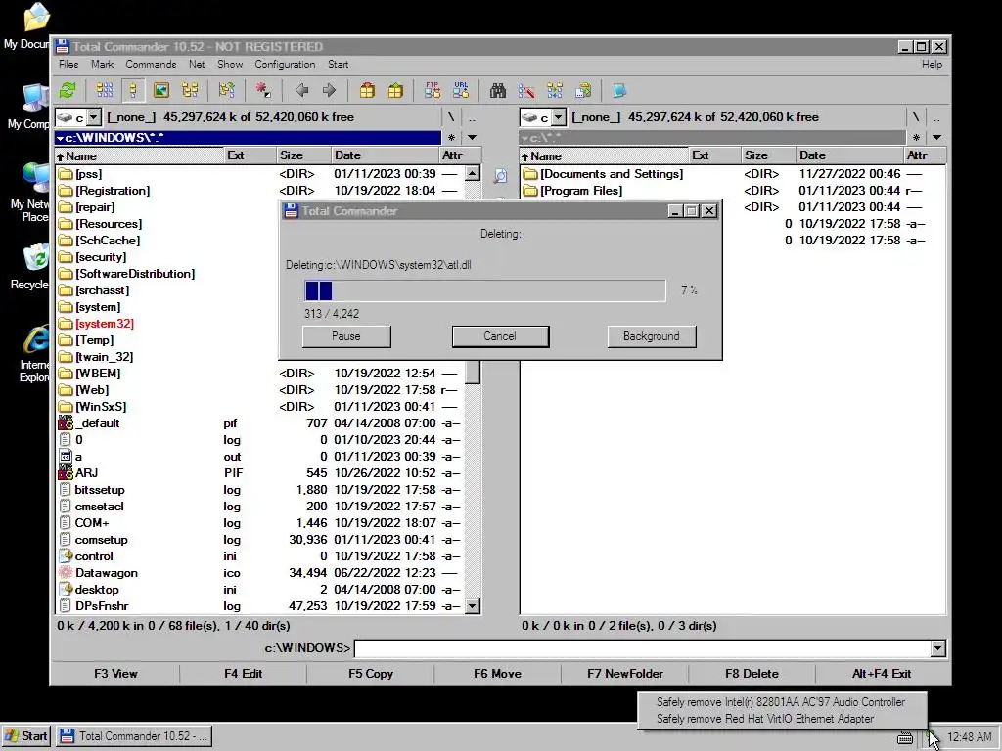Open the Mark menu

[x=102, y=65]
